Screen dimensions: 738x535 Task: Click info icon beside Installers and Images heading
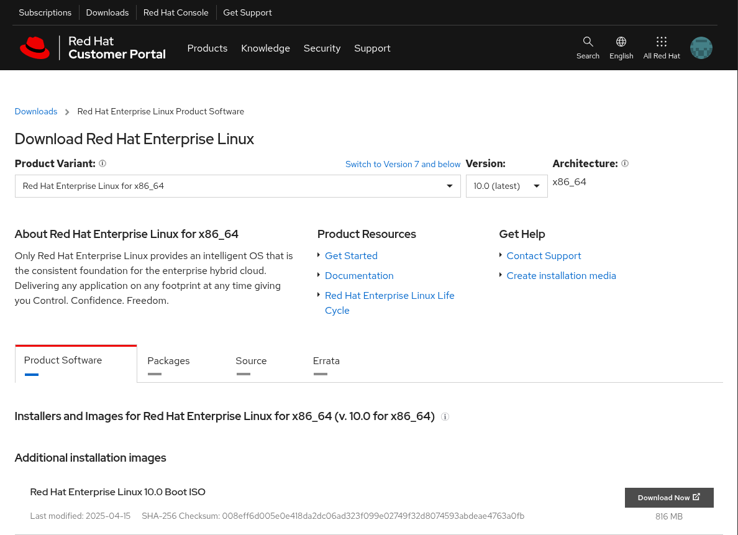pos(445,417)
